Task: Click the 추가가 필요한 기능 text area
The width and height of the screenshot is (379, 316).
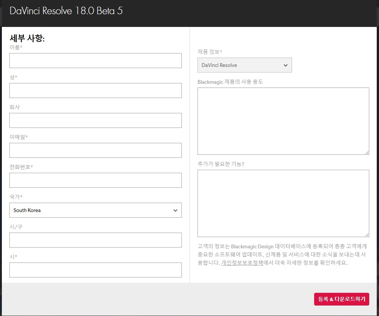Action: click(283, 203)
